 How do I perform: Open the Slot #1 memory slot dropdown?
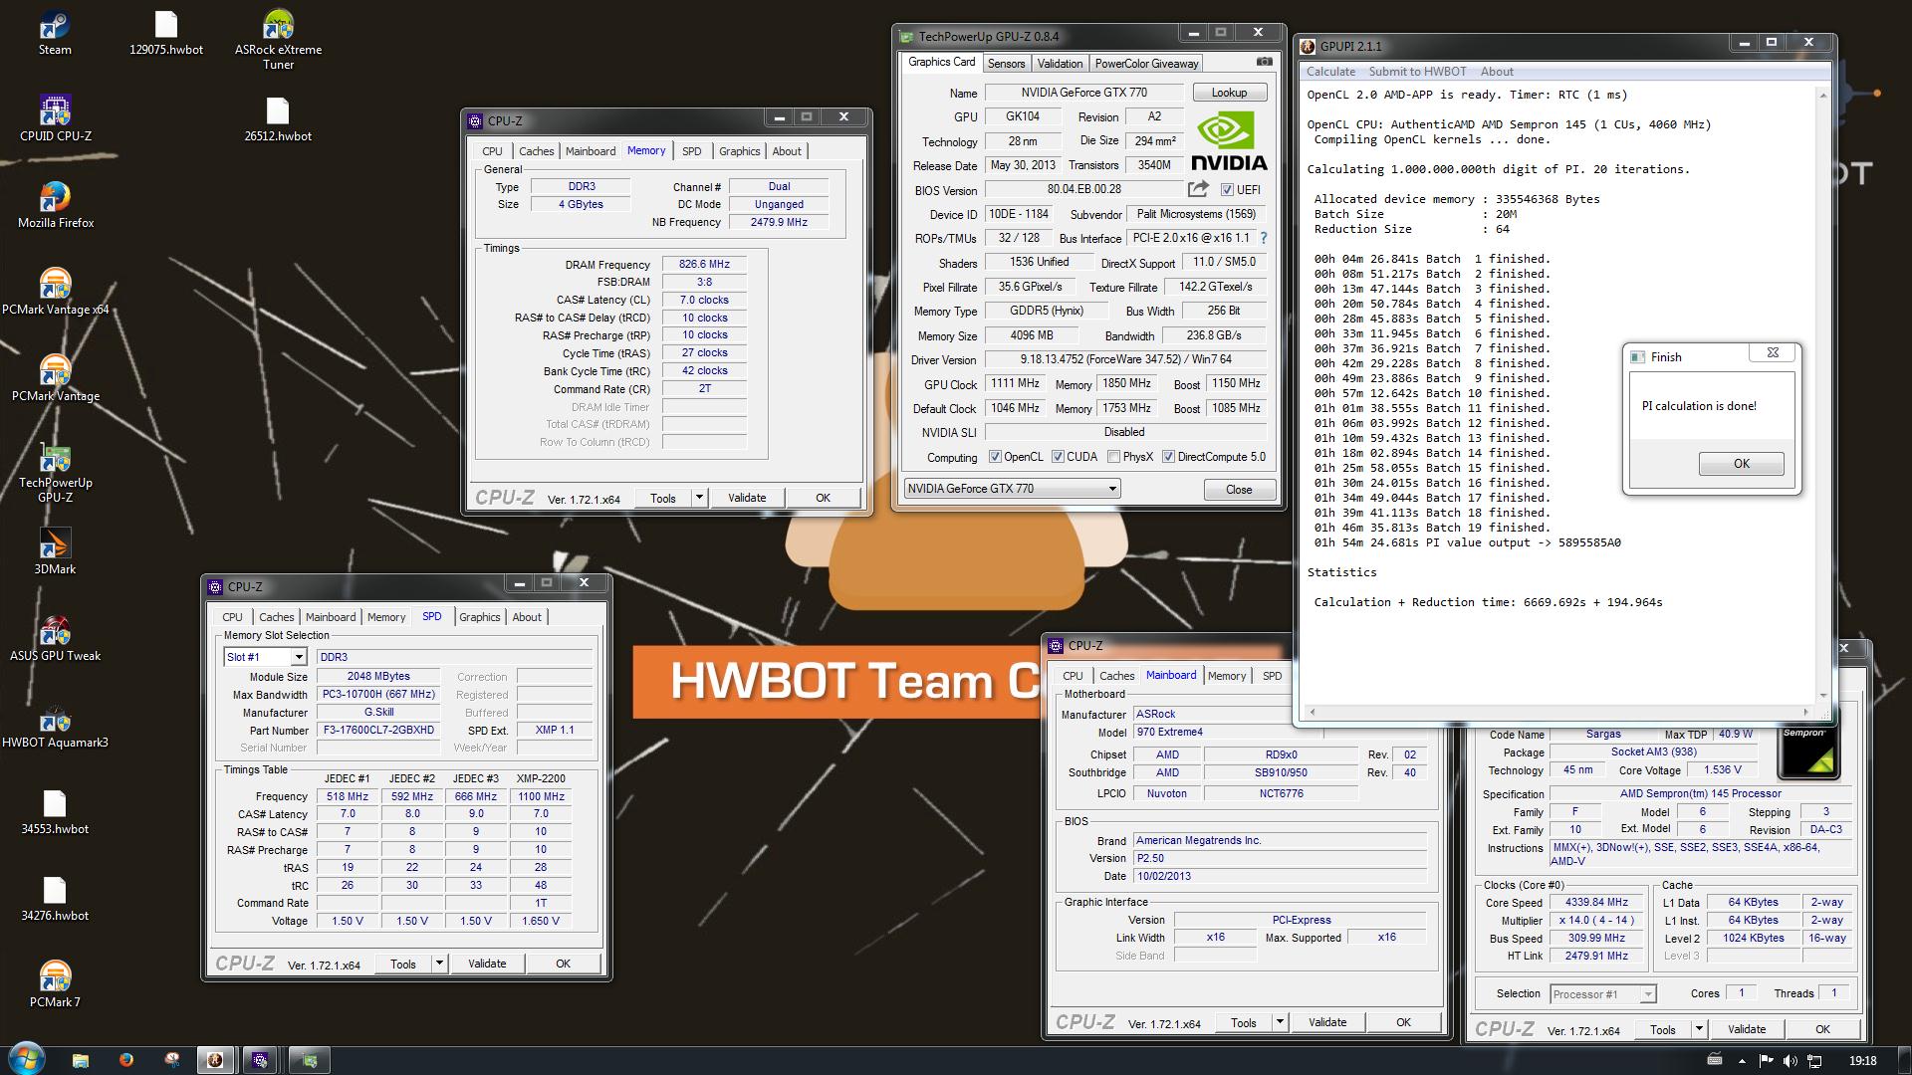(x=298, y=657)
